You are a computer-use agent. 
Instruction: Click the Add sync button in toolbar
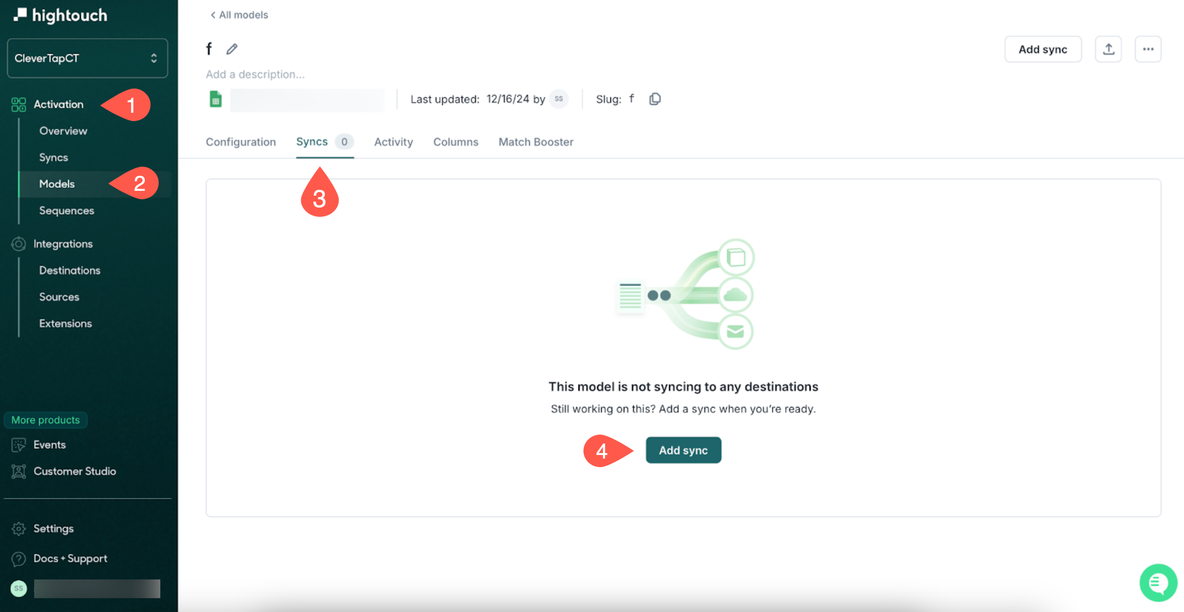[1044, 48]
